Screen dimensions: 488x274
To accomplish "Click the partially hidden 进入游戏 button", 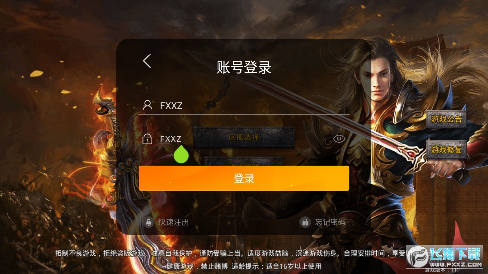I will point(244,162).
